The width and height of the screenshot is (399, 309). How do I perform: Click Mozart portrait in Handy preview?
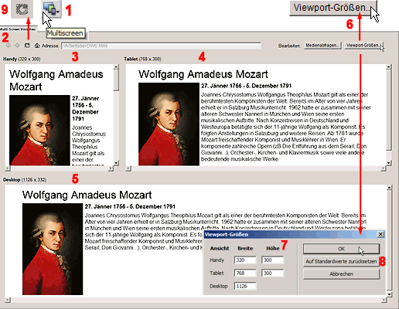(x=39, y=131)
